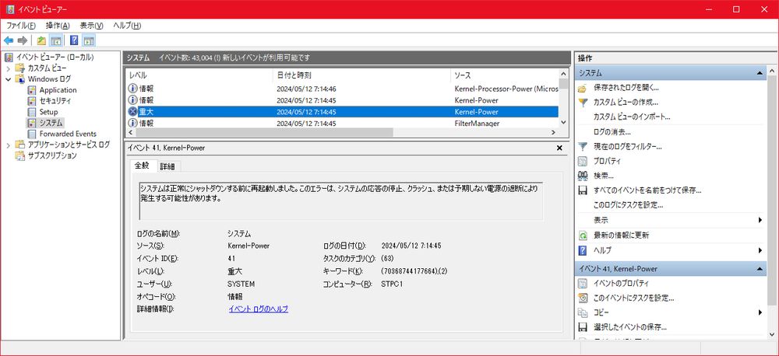Image resolution: width=779 pixels, height=356 pixels.
Task: Open the ヘルプ(H) menu
Action: tap(127, 26)
